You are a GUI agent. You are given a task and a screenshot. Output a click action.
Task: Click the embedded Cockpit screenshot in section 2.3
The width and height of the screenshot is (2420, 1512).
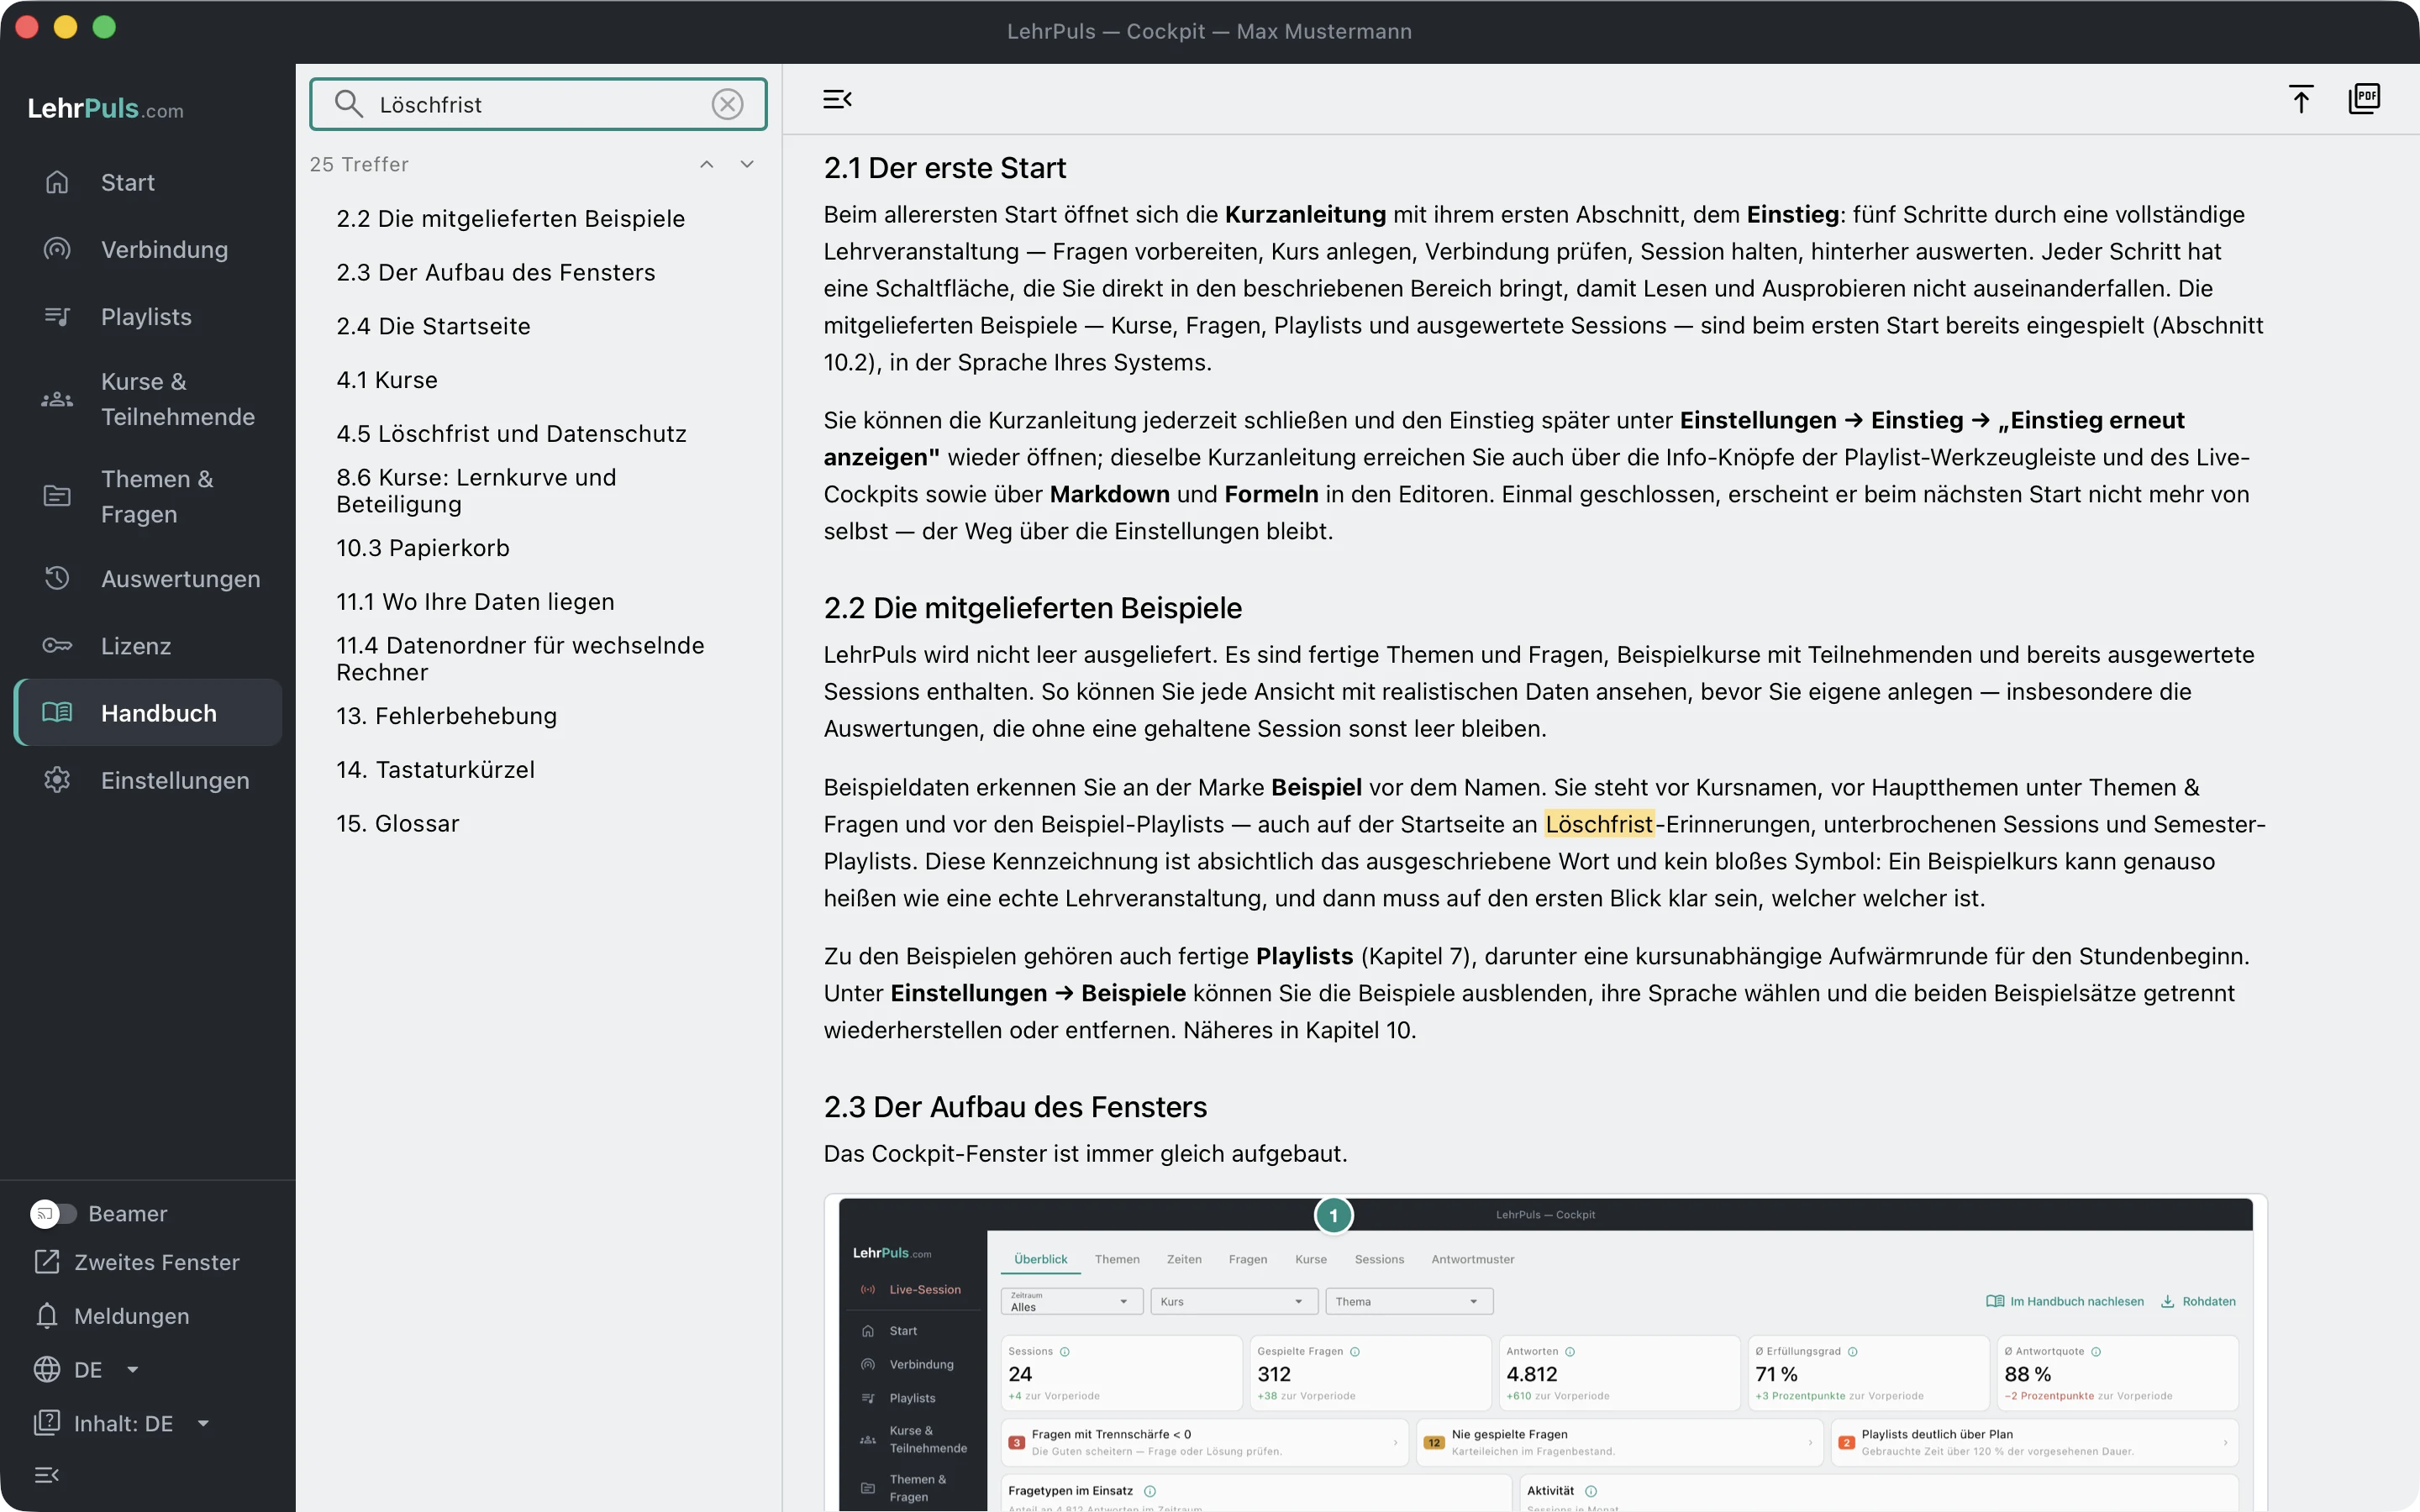[1545, 1354]
